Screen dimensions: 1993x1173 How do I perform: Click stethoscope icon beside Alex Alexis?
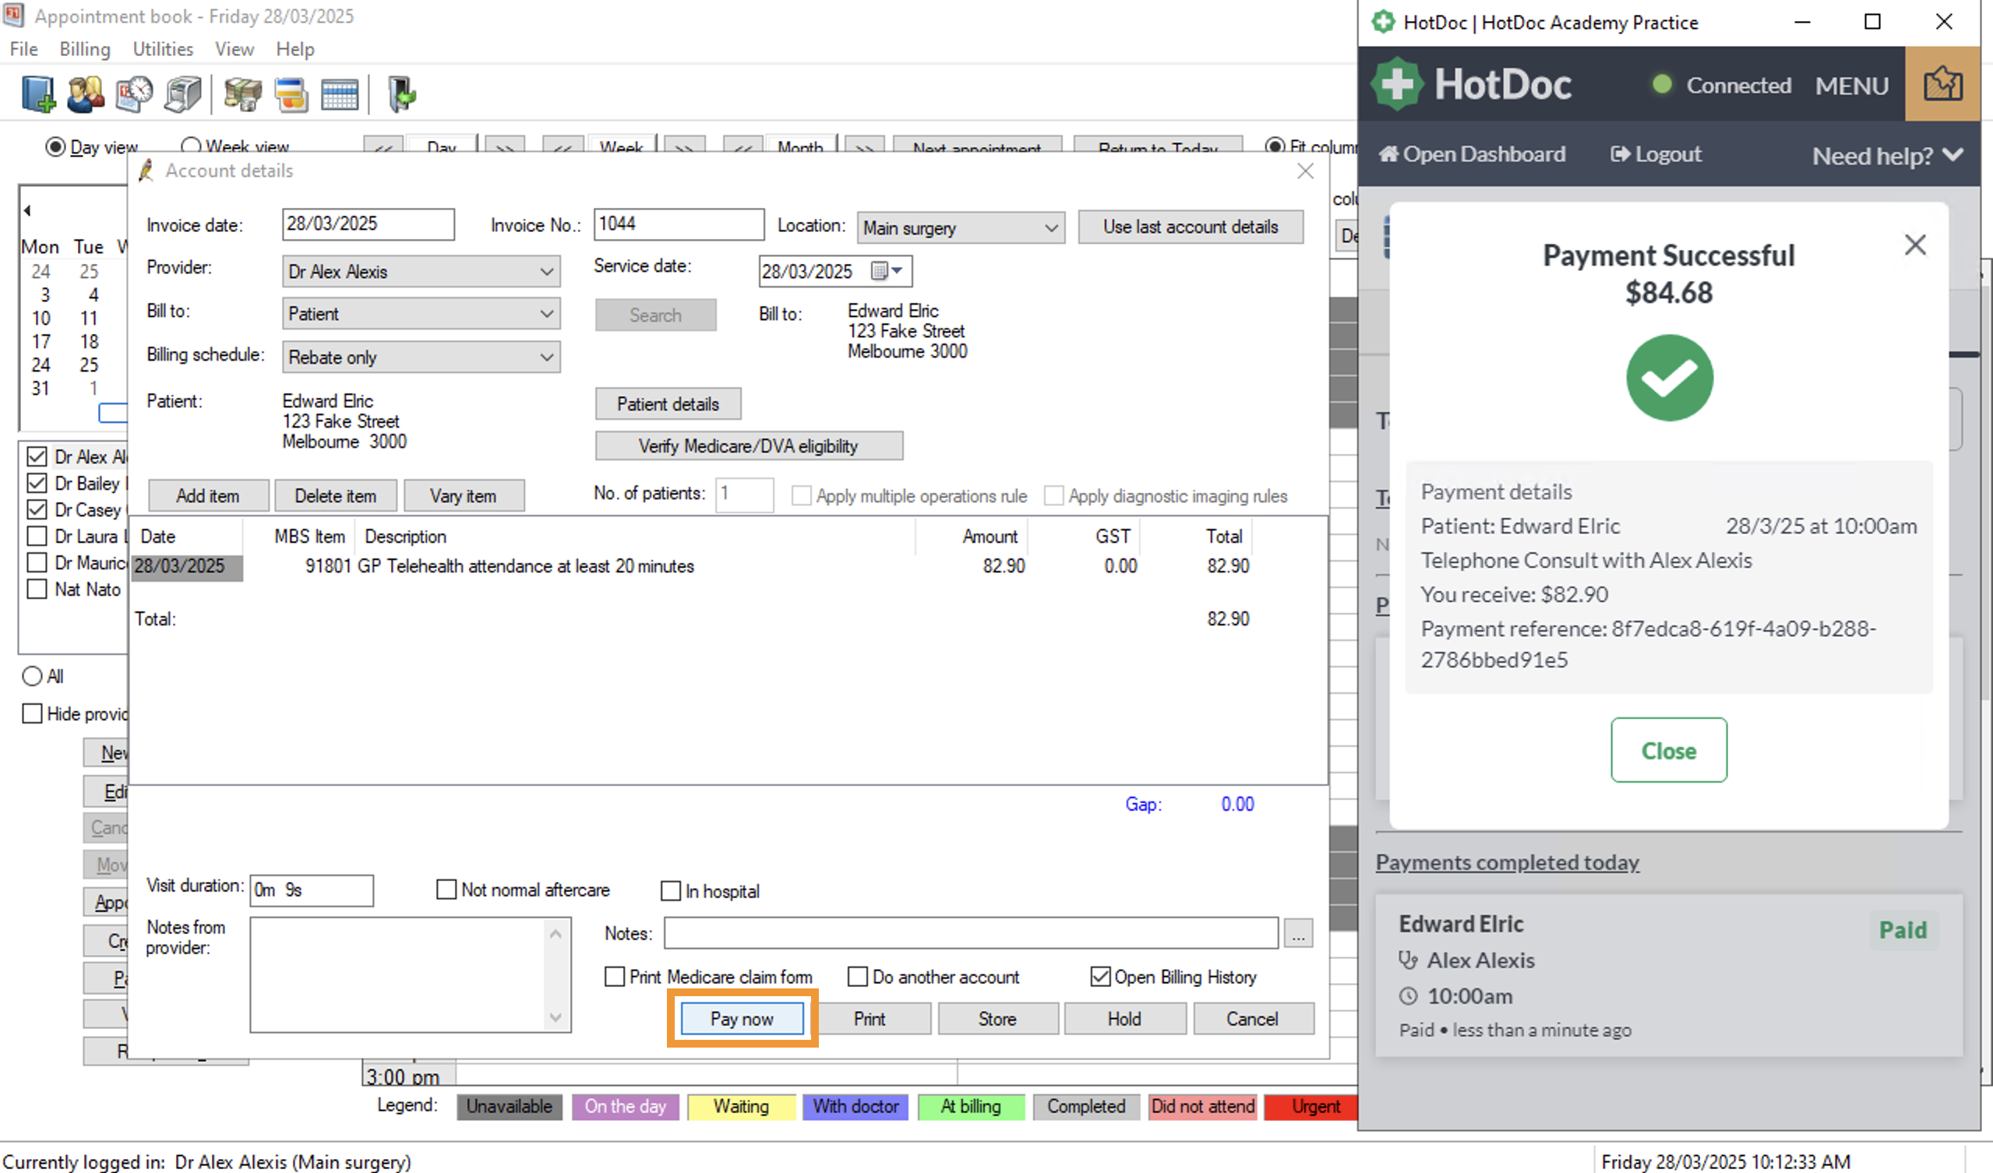(1408, 960)
